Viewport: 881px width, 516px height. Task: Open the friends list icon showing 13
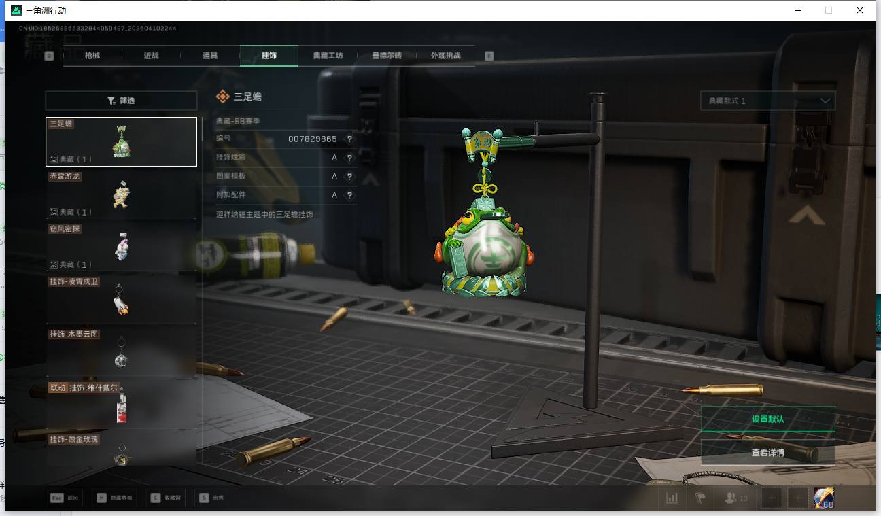coord(736,498)
